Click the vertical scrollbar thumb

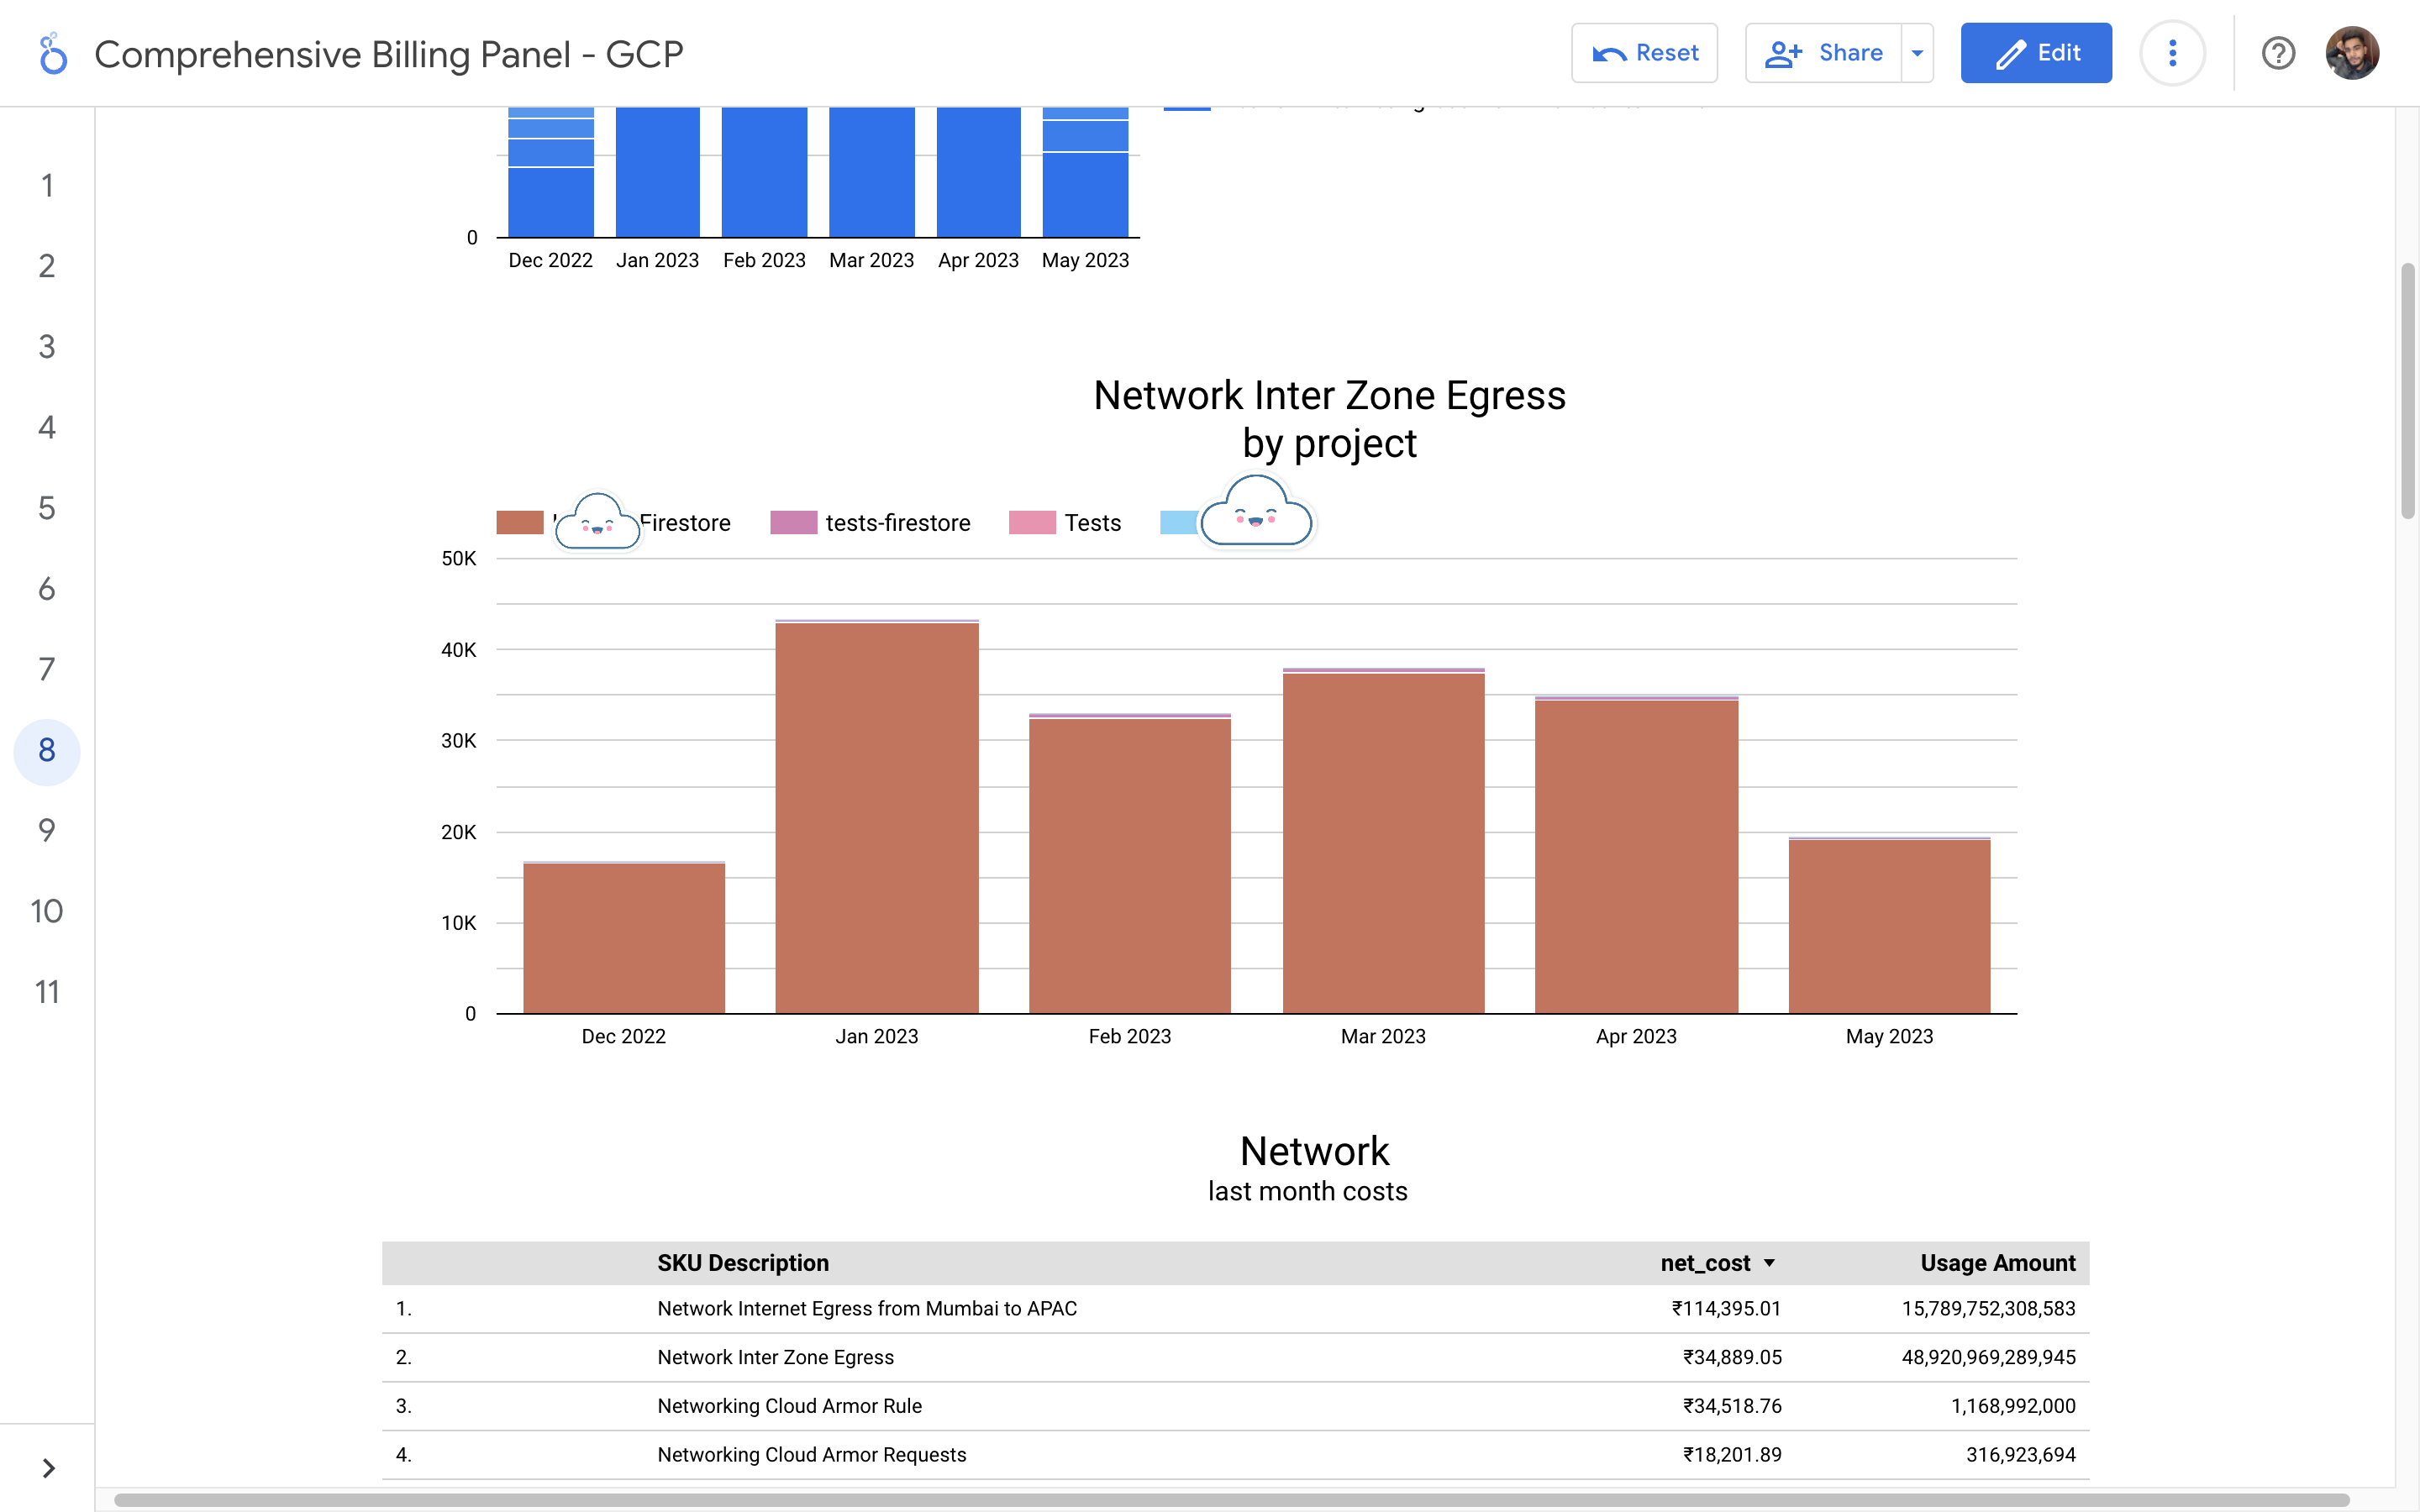coord(2407,390)
